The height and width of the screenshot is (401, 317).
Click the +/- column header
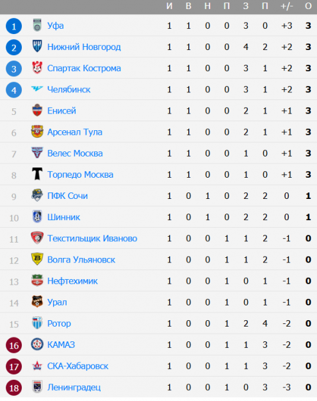point(287,6)
